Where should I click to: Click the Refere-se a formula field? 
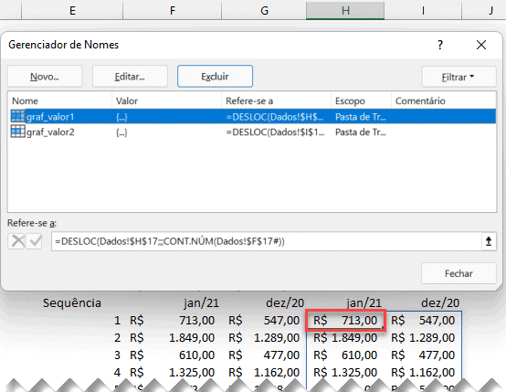click(266, 241)
